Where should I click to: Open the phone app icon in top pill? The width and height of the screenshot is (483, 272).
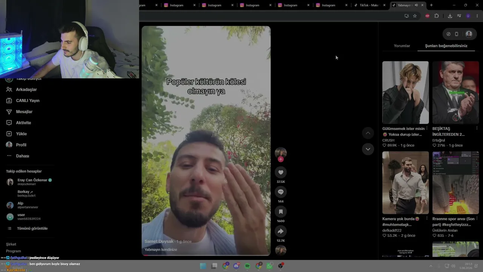457,34
